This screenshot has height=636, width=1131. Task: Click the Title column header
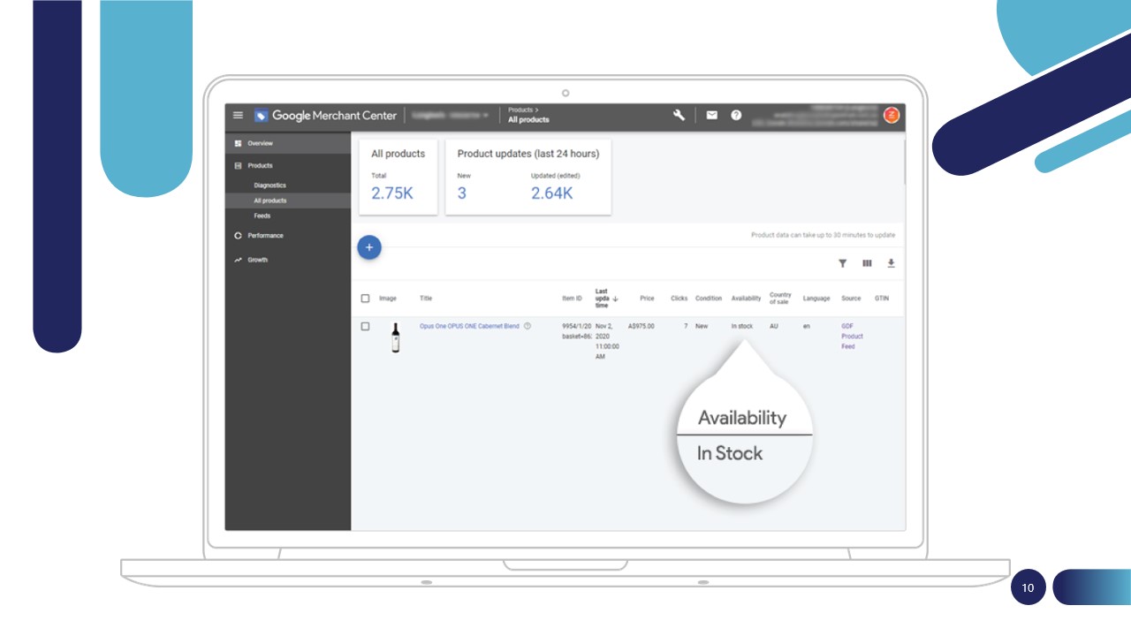[x=426, y=299]
